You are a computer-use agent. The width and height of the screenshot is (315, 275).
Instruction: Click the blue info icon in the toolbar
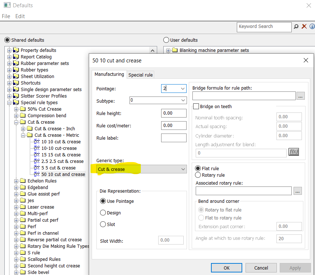(312, 26)
